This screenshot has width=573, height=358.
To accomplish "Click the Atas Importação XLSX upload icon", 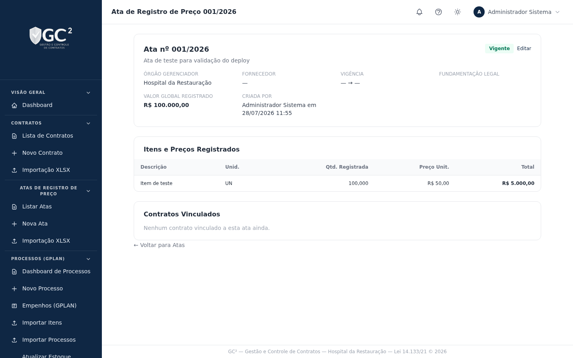I will point(14,241).
